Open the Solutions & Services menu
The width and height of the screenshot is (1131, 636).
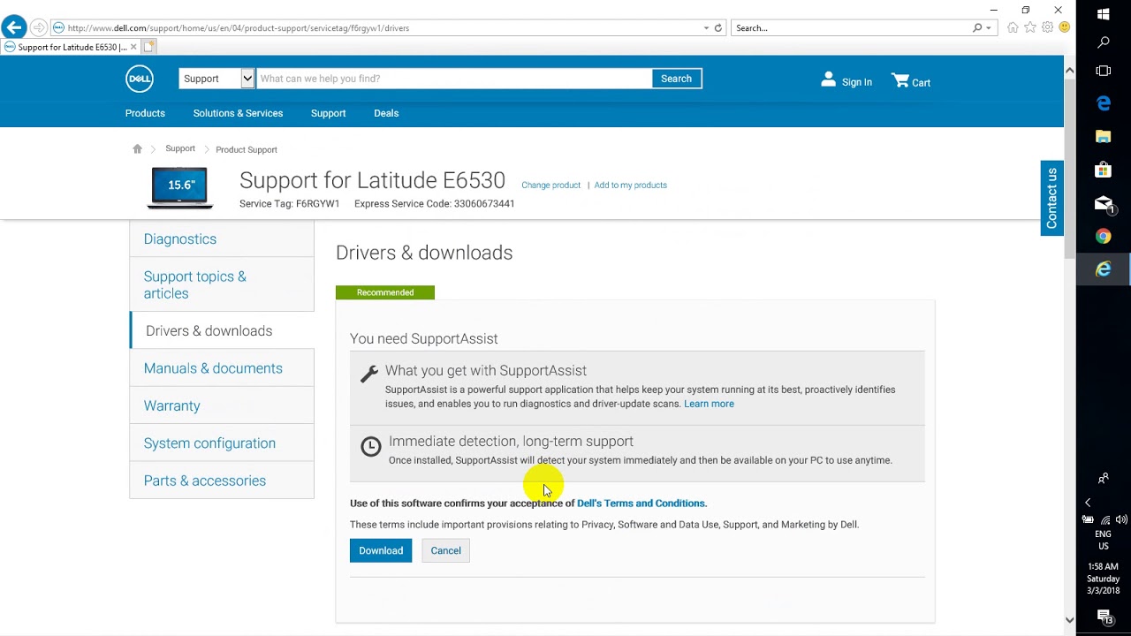tap(238, 113)
